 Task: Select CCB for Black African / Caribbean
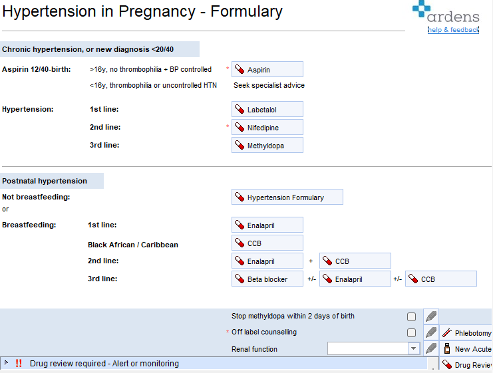(x=267, y=243)
